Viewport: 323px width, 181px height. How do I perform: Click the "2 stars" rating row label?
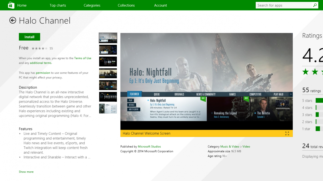point(307,122)
